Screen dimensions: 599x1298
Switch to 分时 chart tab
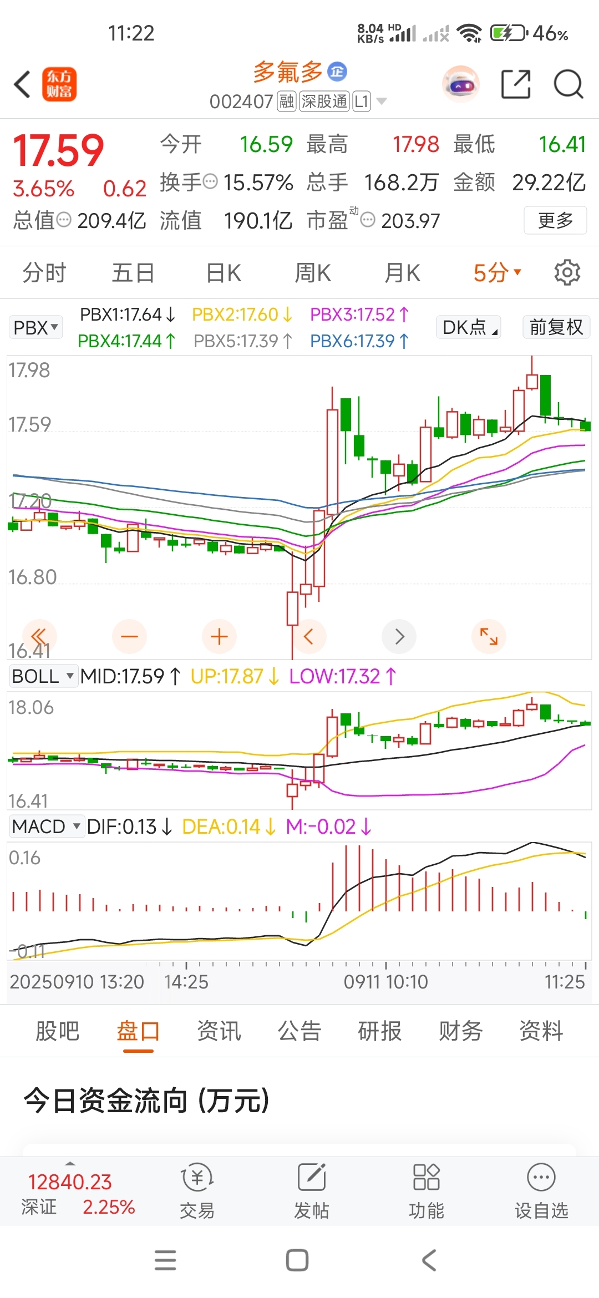coord(44,273)
